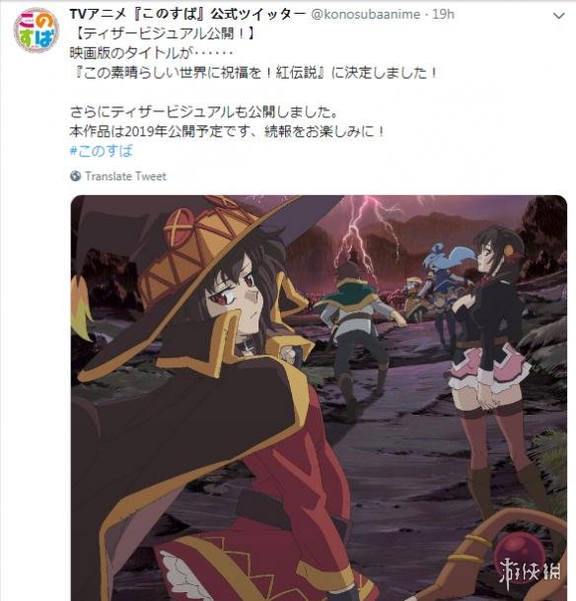Image resolution: width=576 pixels, height=601 pixels.
Task: Open the 19h timestamp permalink
Action: coord(443,14)
